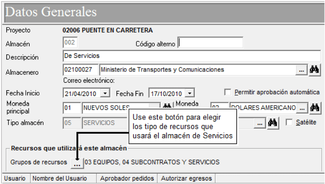Expand Fecha Fin date dropdown
The width and height of the screenshot is (325, 184).
click(190, 93)
